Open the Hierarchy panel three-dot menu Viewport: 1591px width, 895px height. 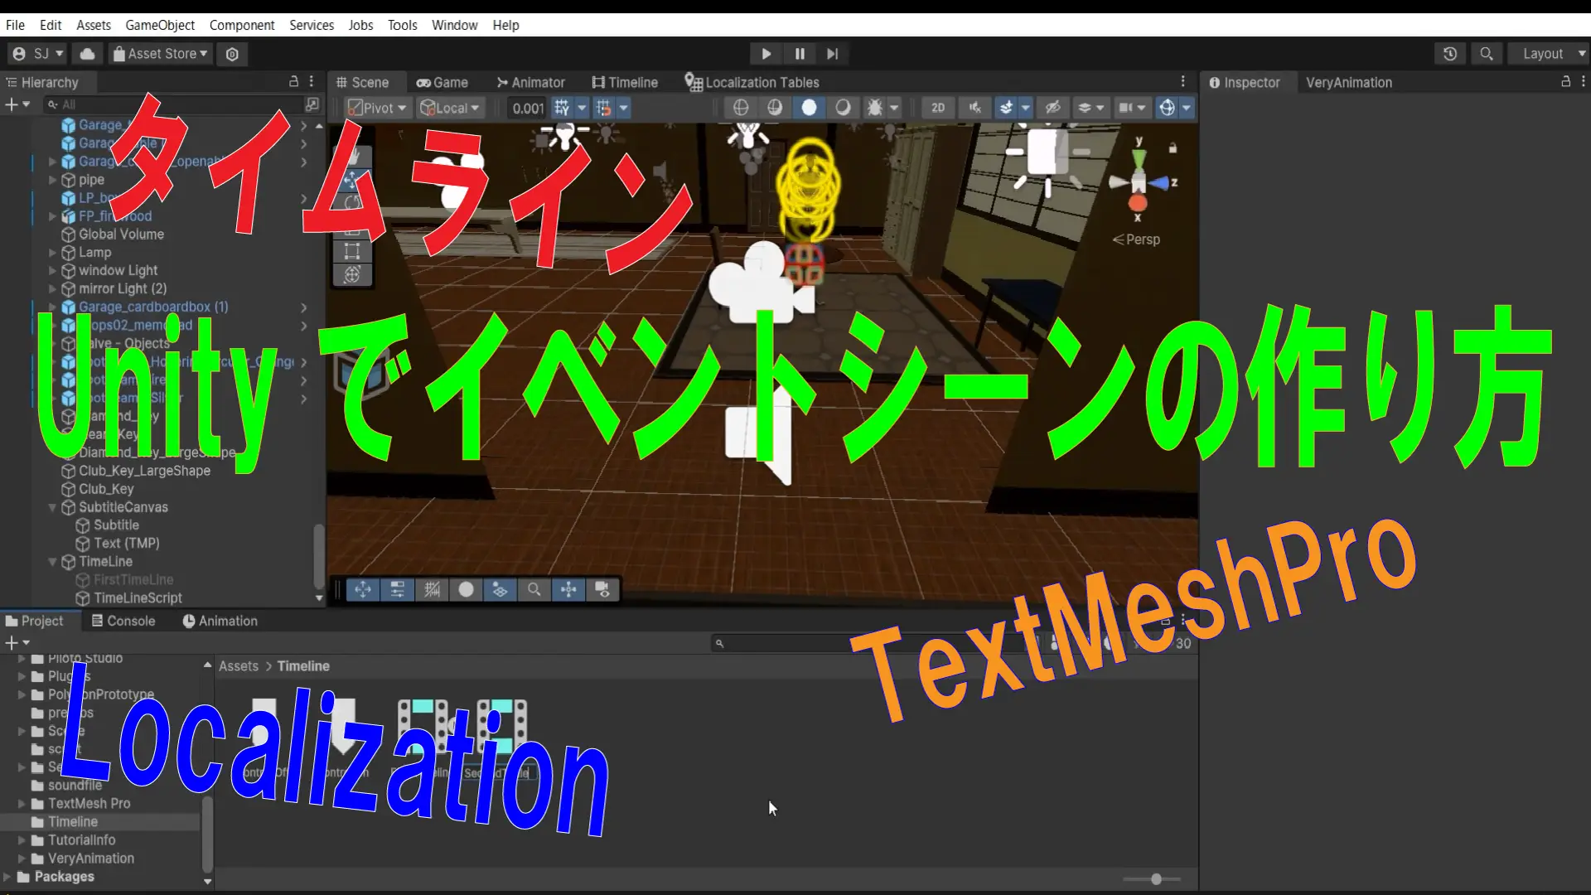pos(312,82)
